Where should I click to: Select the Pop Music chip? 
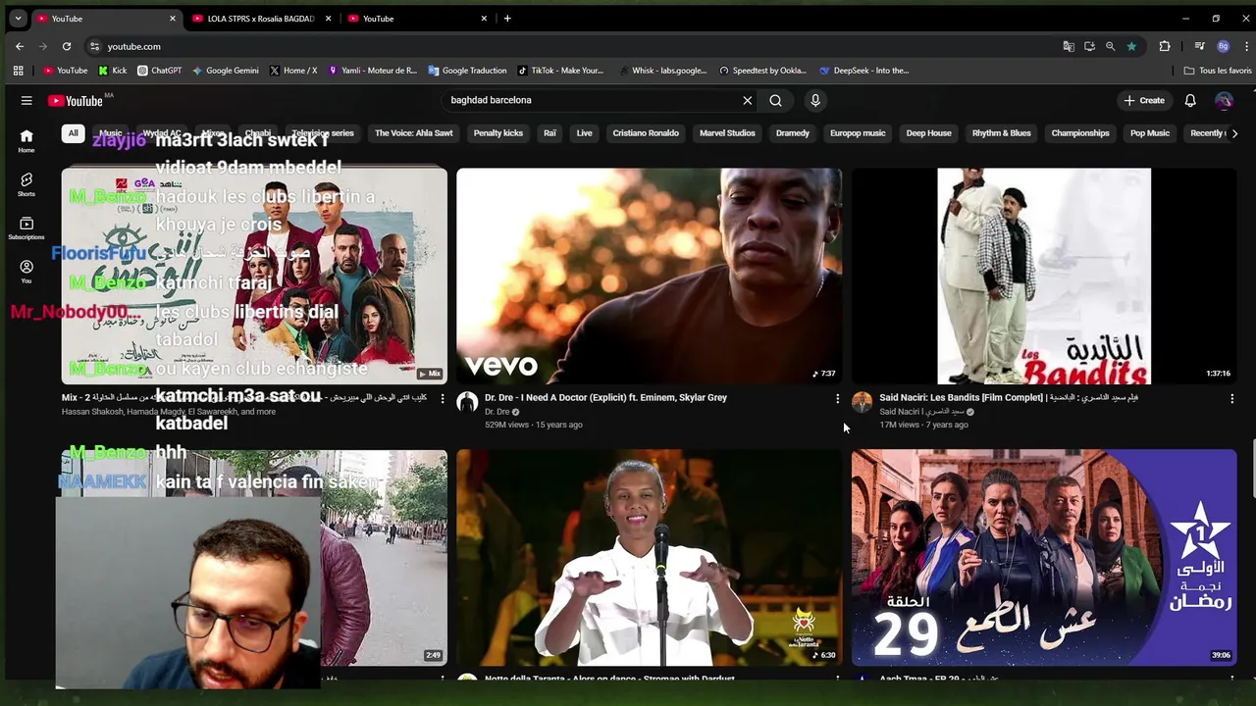1150,133
